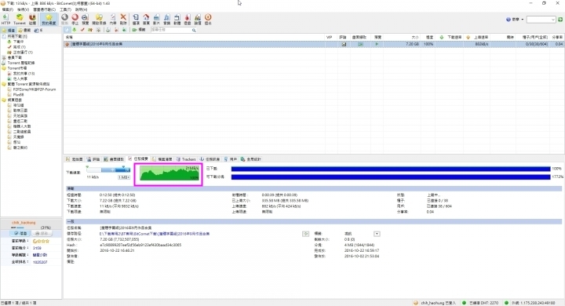The image size is (565, 306).
Task: Switch to the global statistics tab
Action: [251, 159]
